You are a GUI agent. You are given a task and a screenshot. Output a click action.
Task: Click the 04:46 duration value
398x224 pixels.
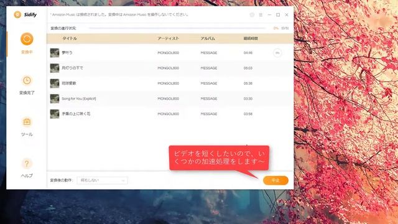(248, 53)
